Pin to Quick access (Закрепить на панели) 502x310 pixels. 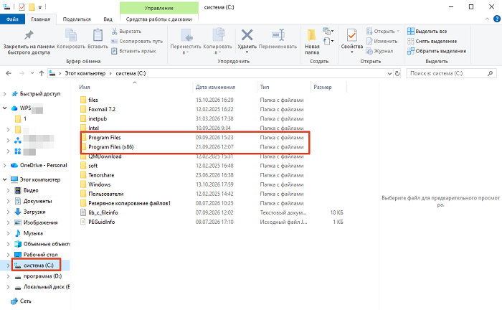(29, 42)
